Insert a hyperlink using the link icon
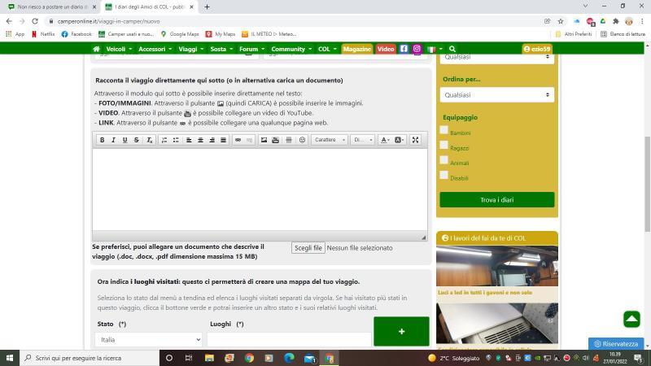Screen dimensions: 651x366 pyautogui.click(x=238, y=140)
